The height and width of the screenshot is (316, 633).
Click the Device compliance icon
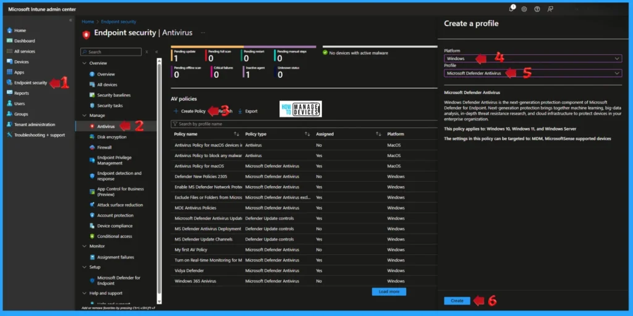(x=92, y=226)
